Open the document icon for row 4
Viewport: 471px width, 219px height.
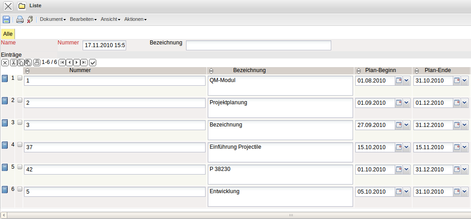5,145
